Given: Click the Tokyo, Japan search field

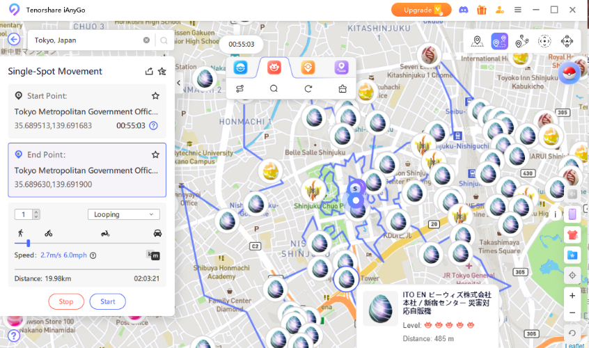Looking at the screenshot, I should tap(87, 40).
